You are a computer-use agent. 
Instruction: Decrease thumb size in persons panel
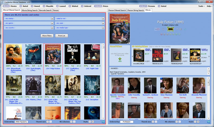[153, 122]
